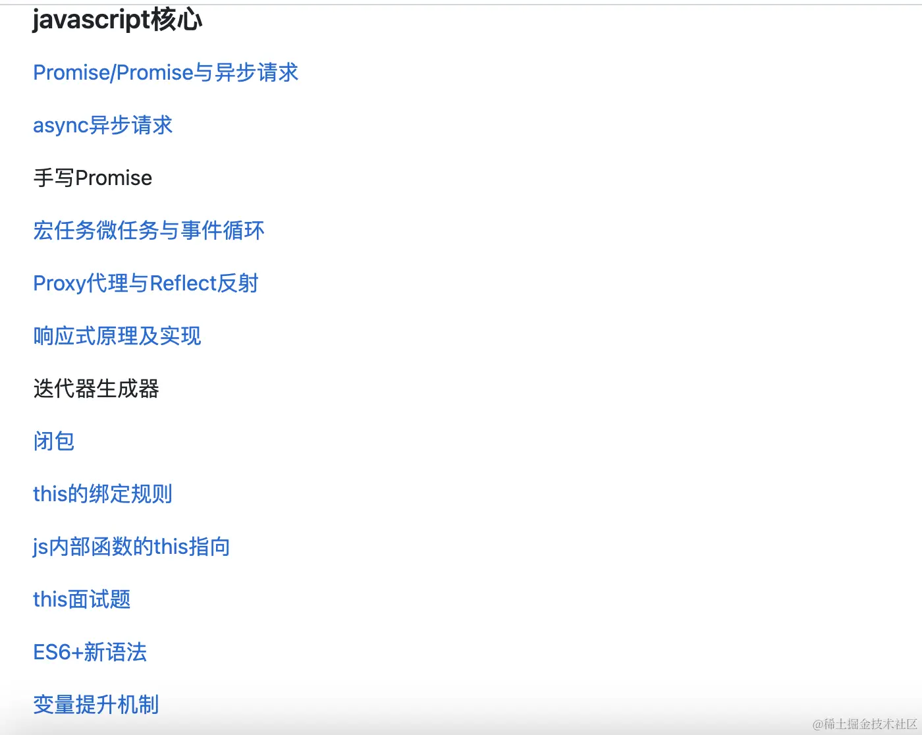The height and width of the screenshot is (735, 922).
Task: Click the 迭代器生成器 text
Action: click(96, 389)
